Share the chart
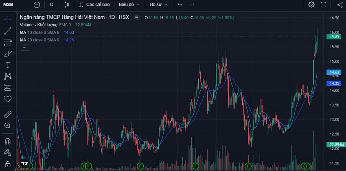Image resolution: width=346 pixels, height=171 pixels. (x=339, y=4)
